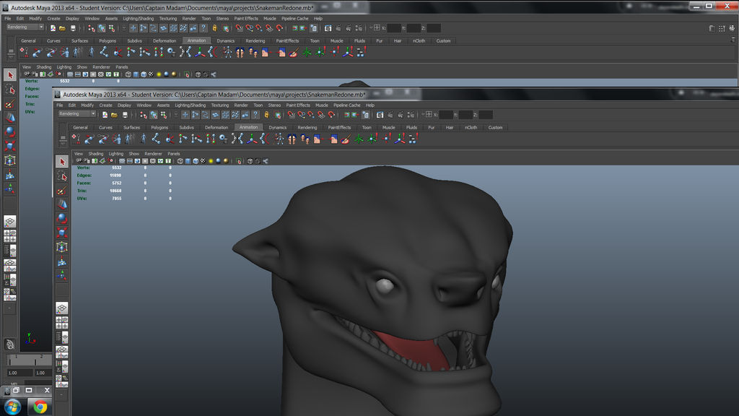Click the Z coordinate field in back window
The width and height of the screenshot is (739, 416).
click(x=434, y=28)
